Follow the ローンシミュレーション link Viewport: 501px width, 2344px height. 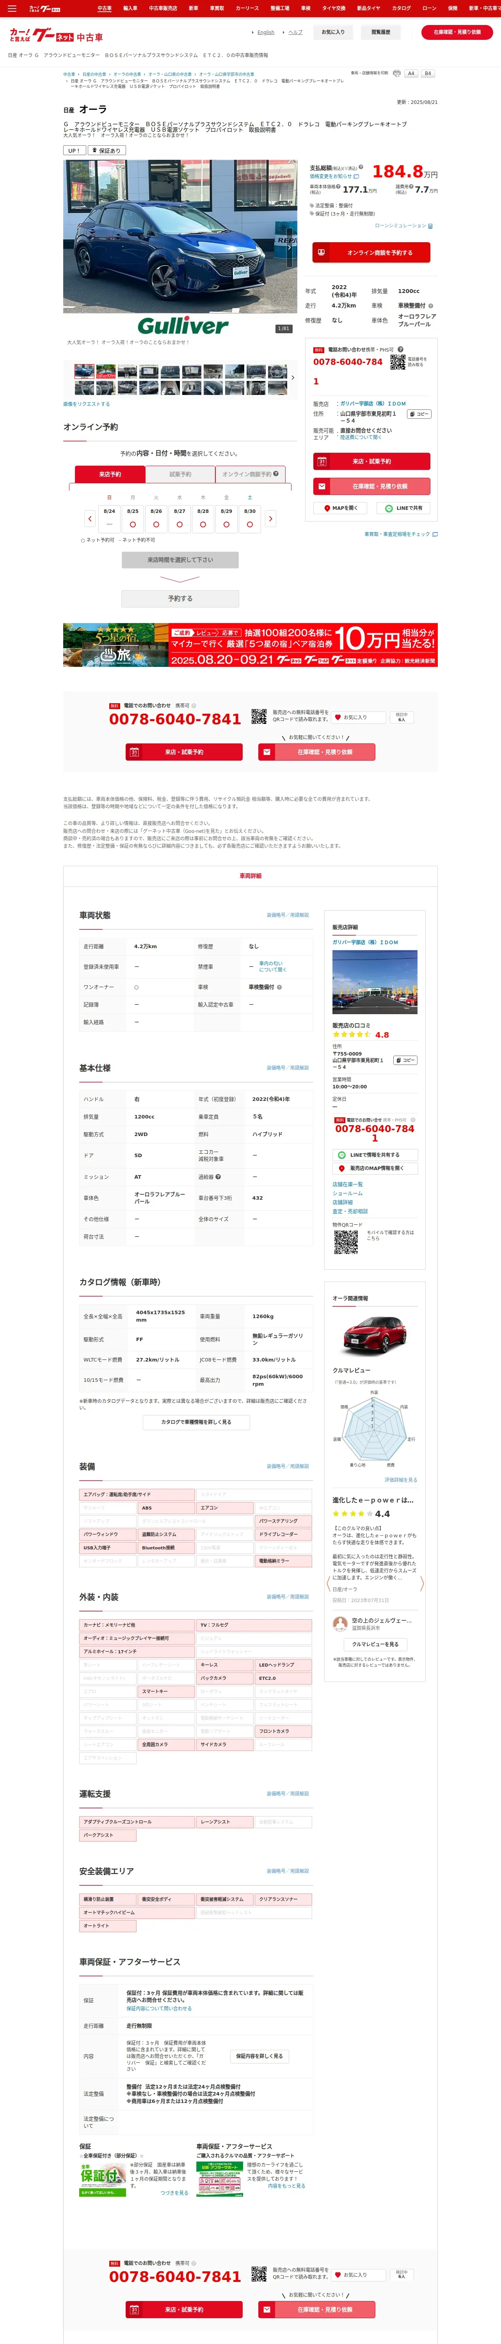point(404,226)
